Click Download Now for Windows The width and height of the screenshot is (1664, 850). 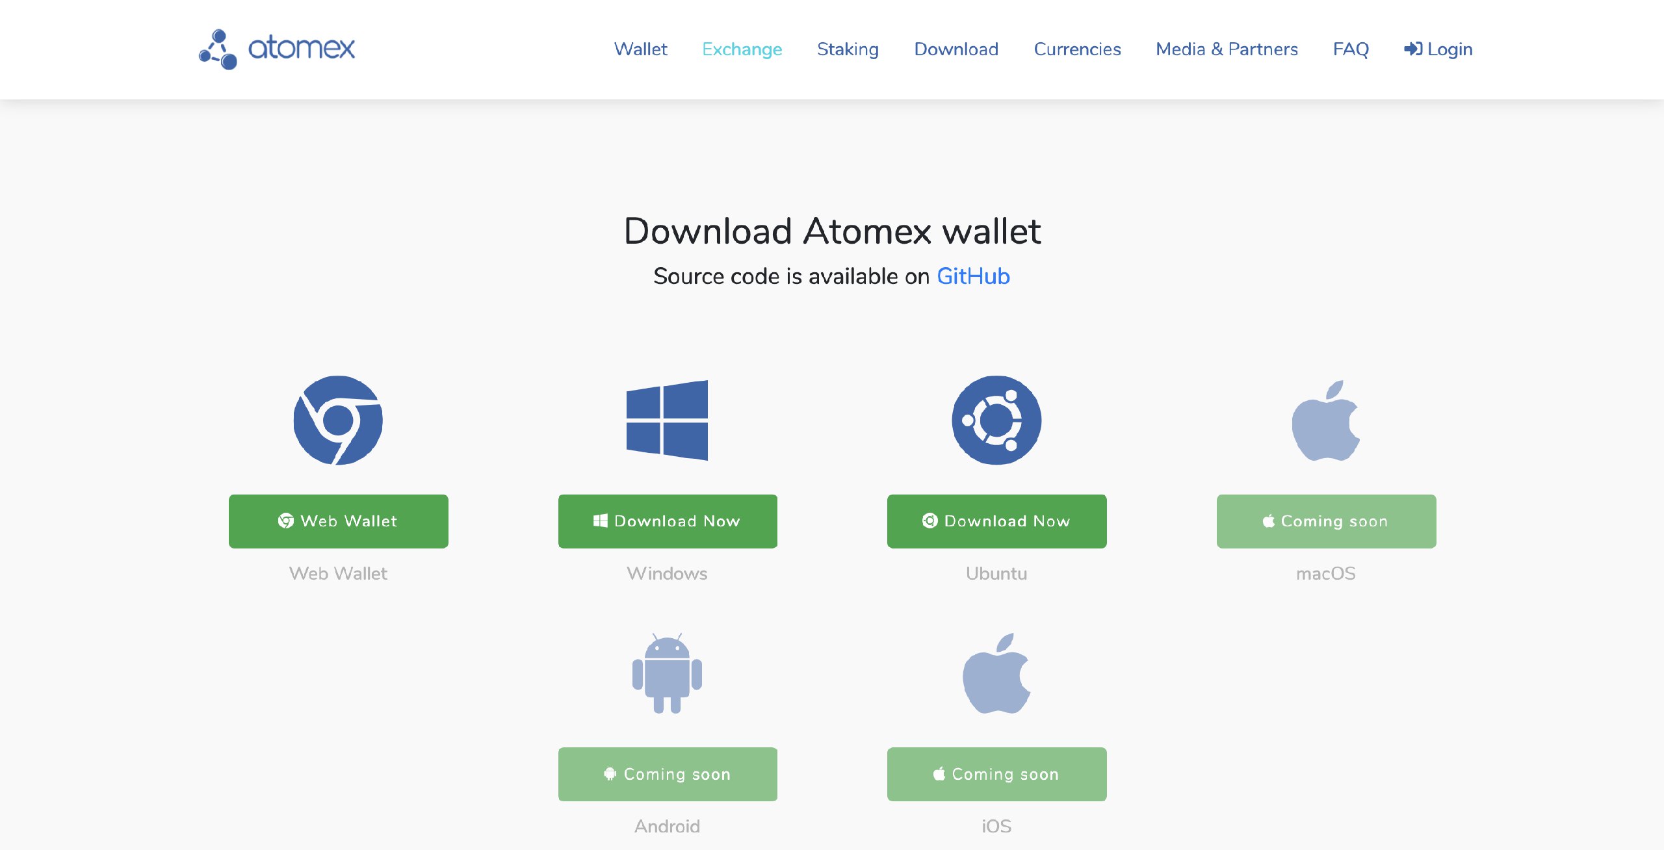pyautogui.click(x=668, y=521)
